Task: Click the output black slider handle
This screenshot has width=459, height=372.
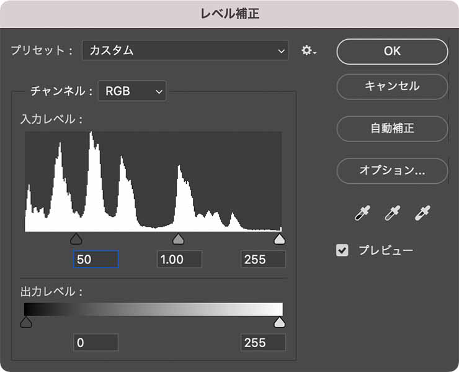Action: coord(25,322)
